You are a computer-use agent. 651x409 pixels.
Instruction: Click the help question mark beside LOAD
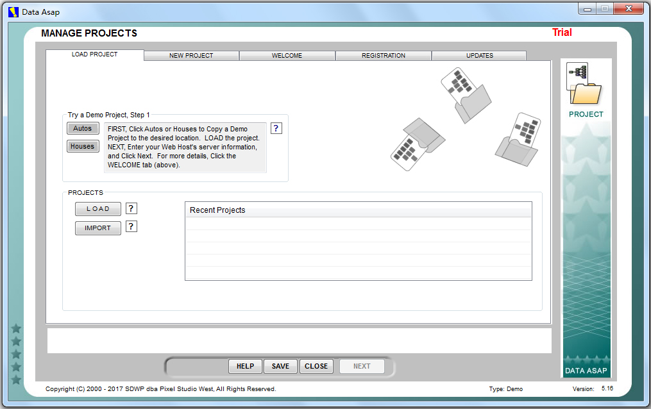point(131,208)
